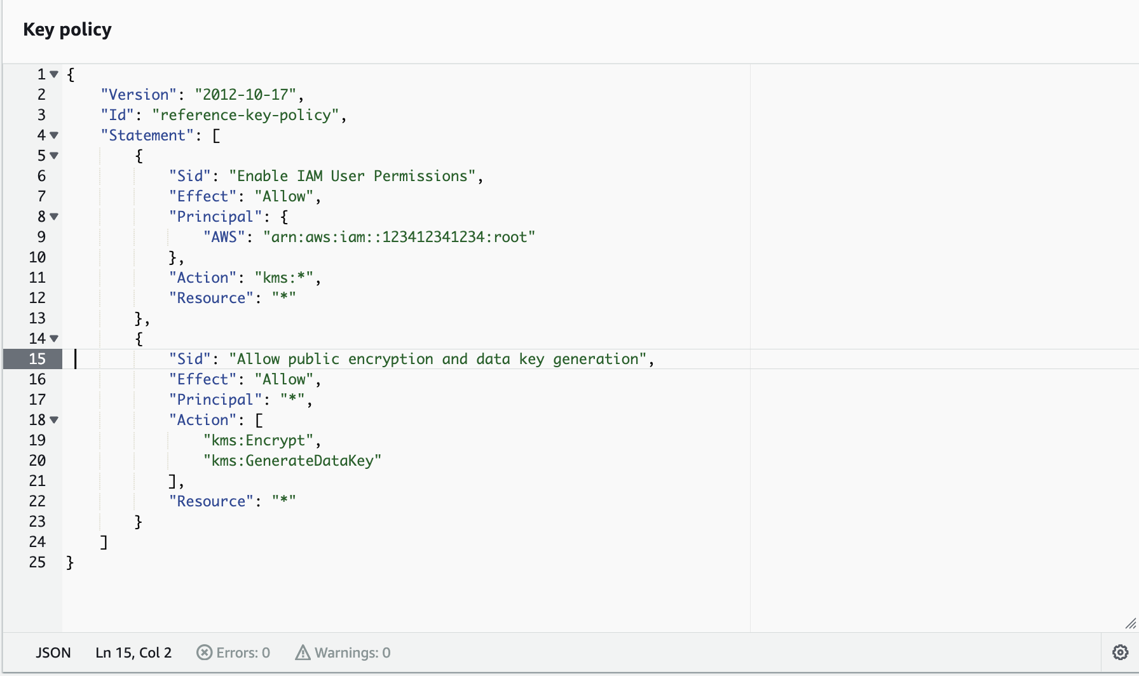Collapse the Principal block on line 8
1139x676 pixels.
pyautogui.click(x=54, y=217)
